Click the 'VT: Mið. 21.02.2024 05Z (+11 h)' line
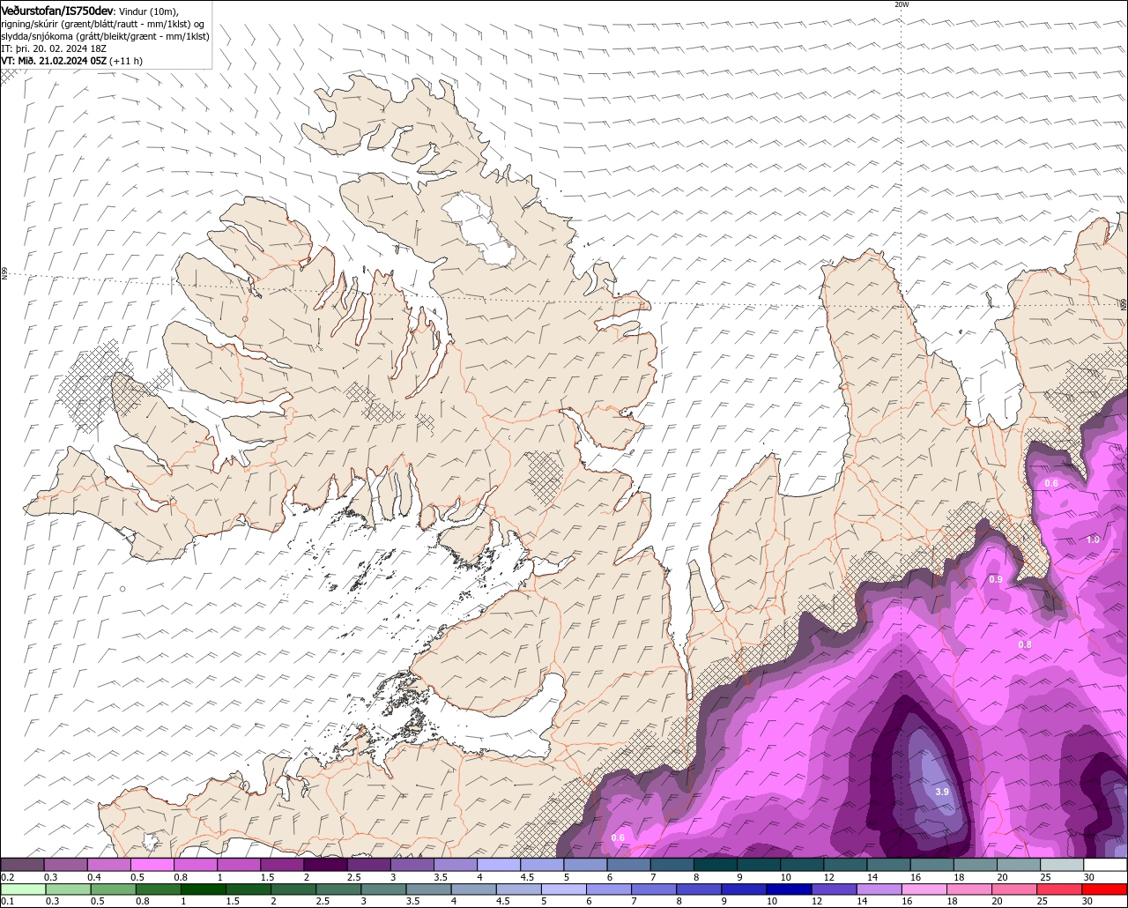 [72, 61]
